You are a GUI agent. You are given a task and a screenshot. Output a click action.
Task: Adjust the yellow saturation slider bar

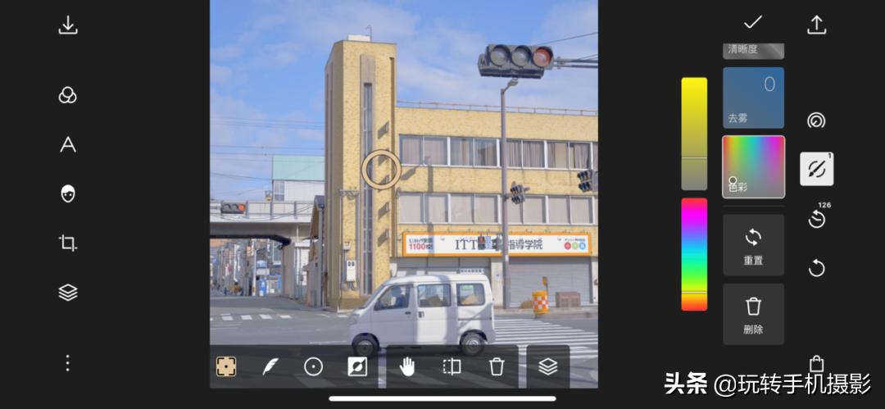(x=694, y=134)
